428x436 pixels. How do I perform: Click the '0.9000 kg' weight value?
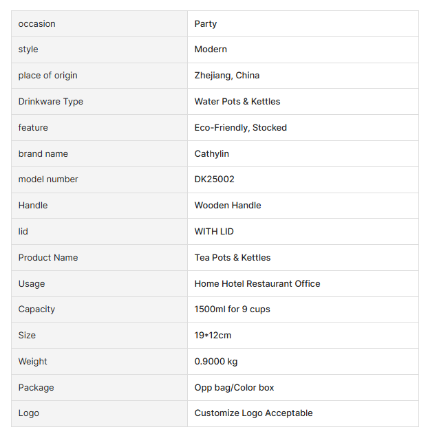coord(216,362)
